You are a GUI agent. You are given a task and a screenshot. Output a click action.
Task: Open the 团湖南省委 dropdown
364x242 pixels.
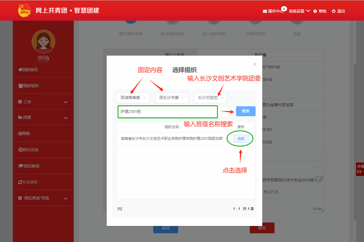(133, 98)
